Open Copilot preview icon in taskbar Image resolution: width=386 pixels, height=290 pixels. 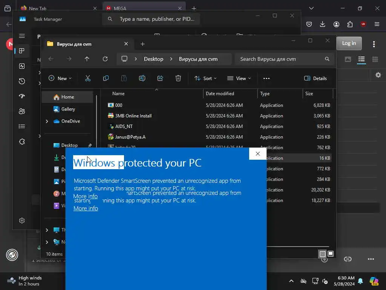374,281
